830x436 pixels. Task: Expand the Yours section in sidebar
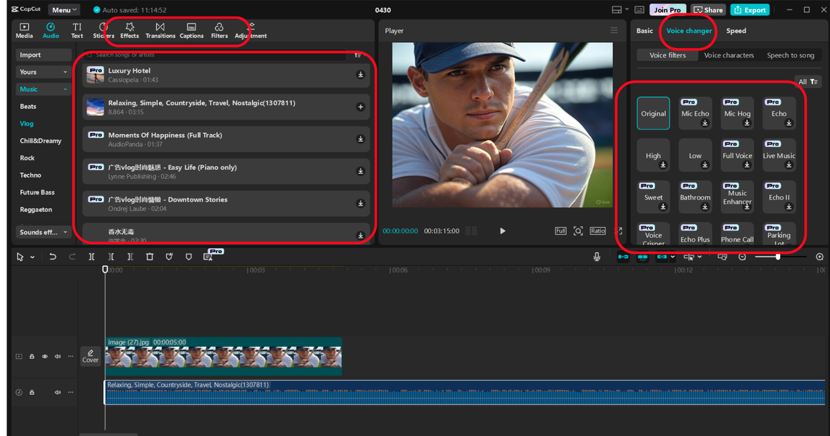(x=44, y=72)
